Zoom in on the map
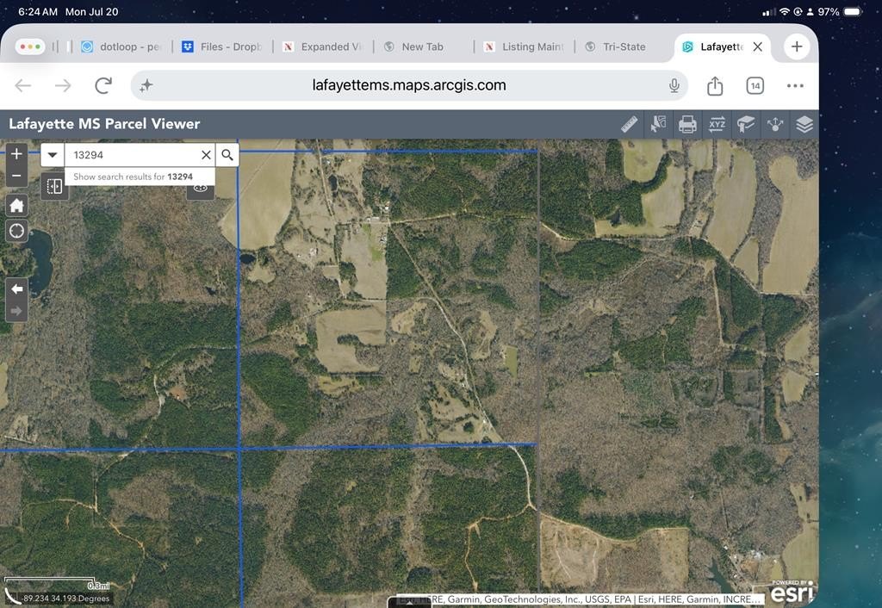 17,154
